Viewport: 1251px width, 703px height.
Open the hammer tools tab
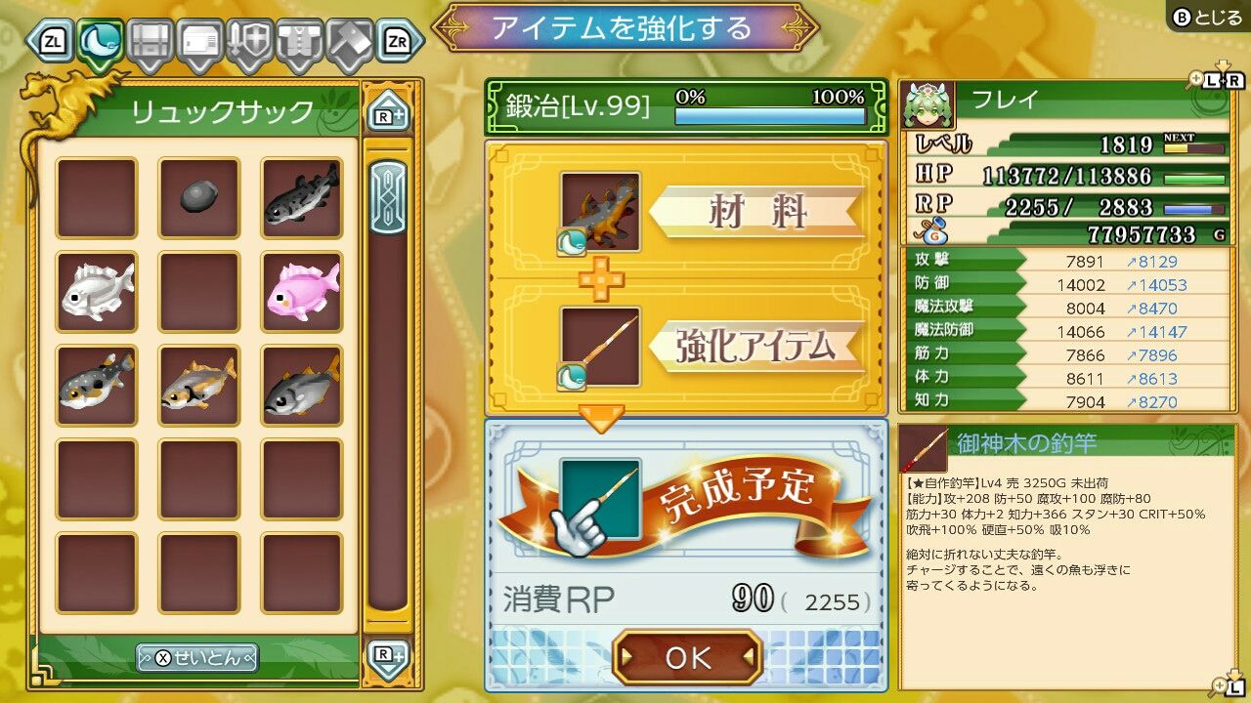[x=348, y=44]
